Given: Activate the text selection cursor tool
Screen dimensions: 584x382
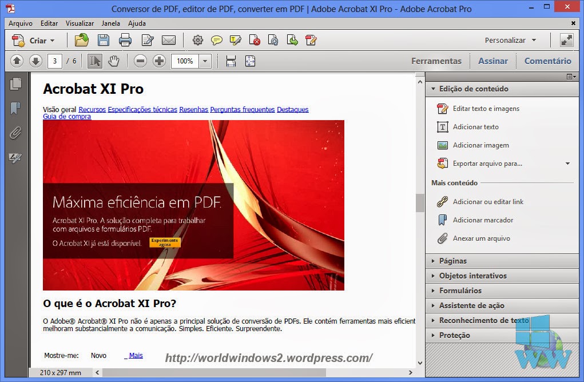Looking at the screenshot, I should pyautogui.click(x=94, y=61).
